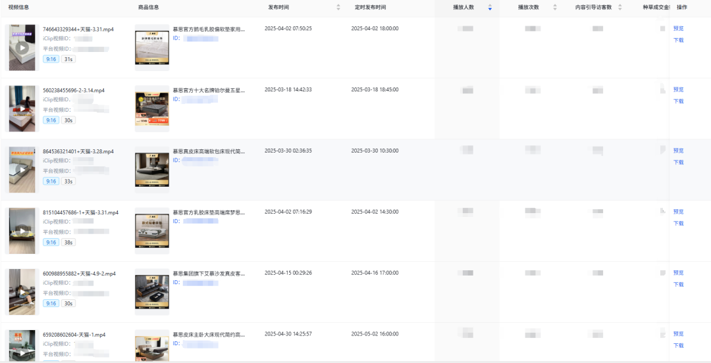Click product title 慕思皮床主卧大床现代简约高
Image resolution: width=711 pixels, height=363 pixels.
209,335
